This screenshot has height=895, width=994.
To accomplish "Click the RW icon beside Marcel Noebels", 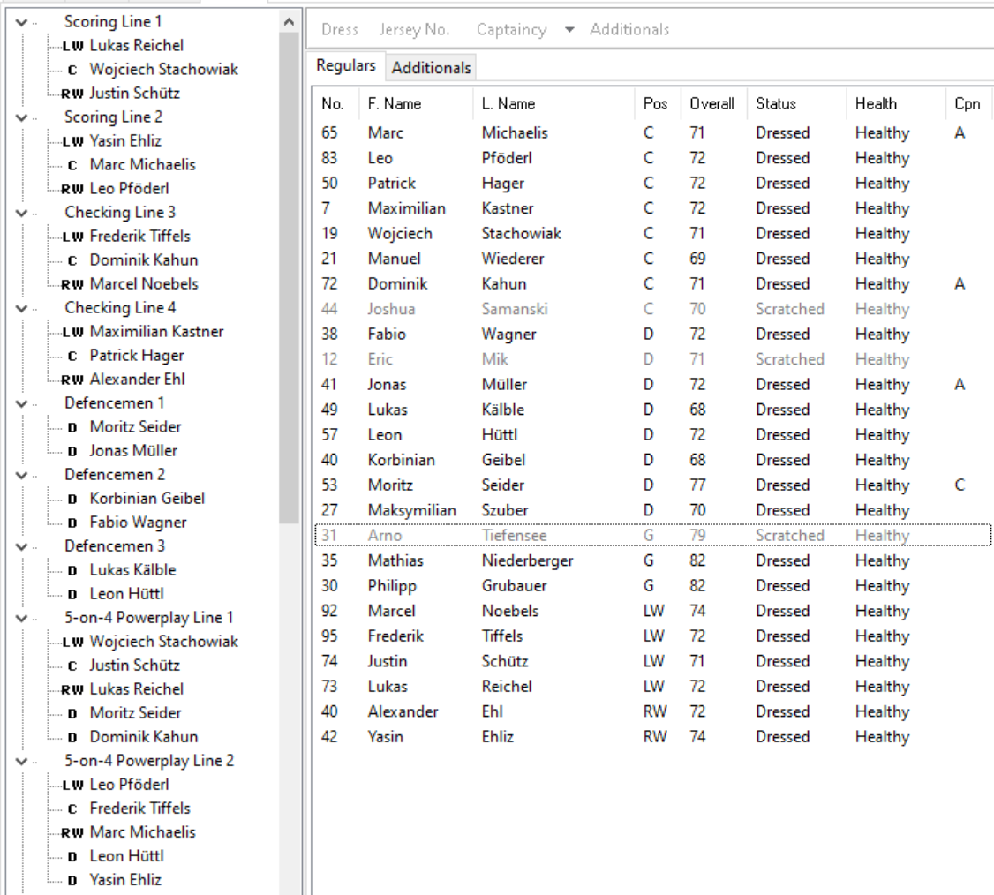I will coord(72,284).
